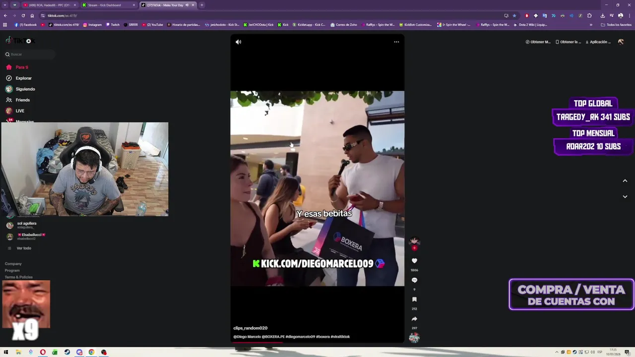Open Google Chrome from the taskbar
This screenshot has height=357, width=635.
[x=91, y=353]
